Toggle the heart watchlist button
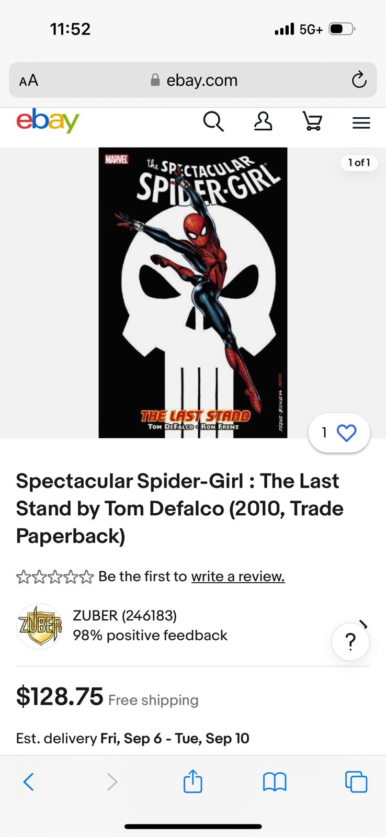 click(339, 433)
